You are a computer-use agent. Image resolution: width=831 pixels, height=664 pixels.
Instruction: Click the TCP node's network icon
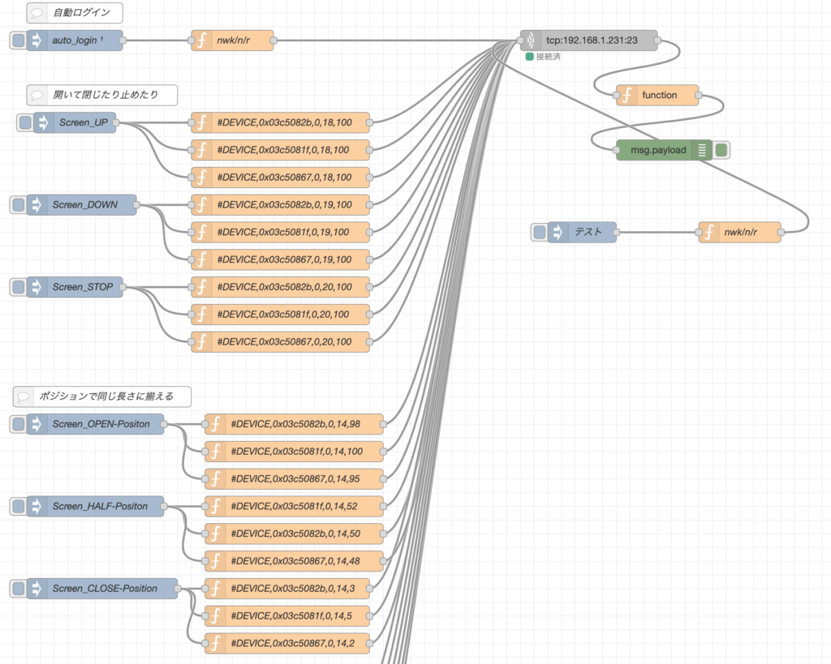coord(531,41)
